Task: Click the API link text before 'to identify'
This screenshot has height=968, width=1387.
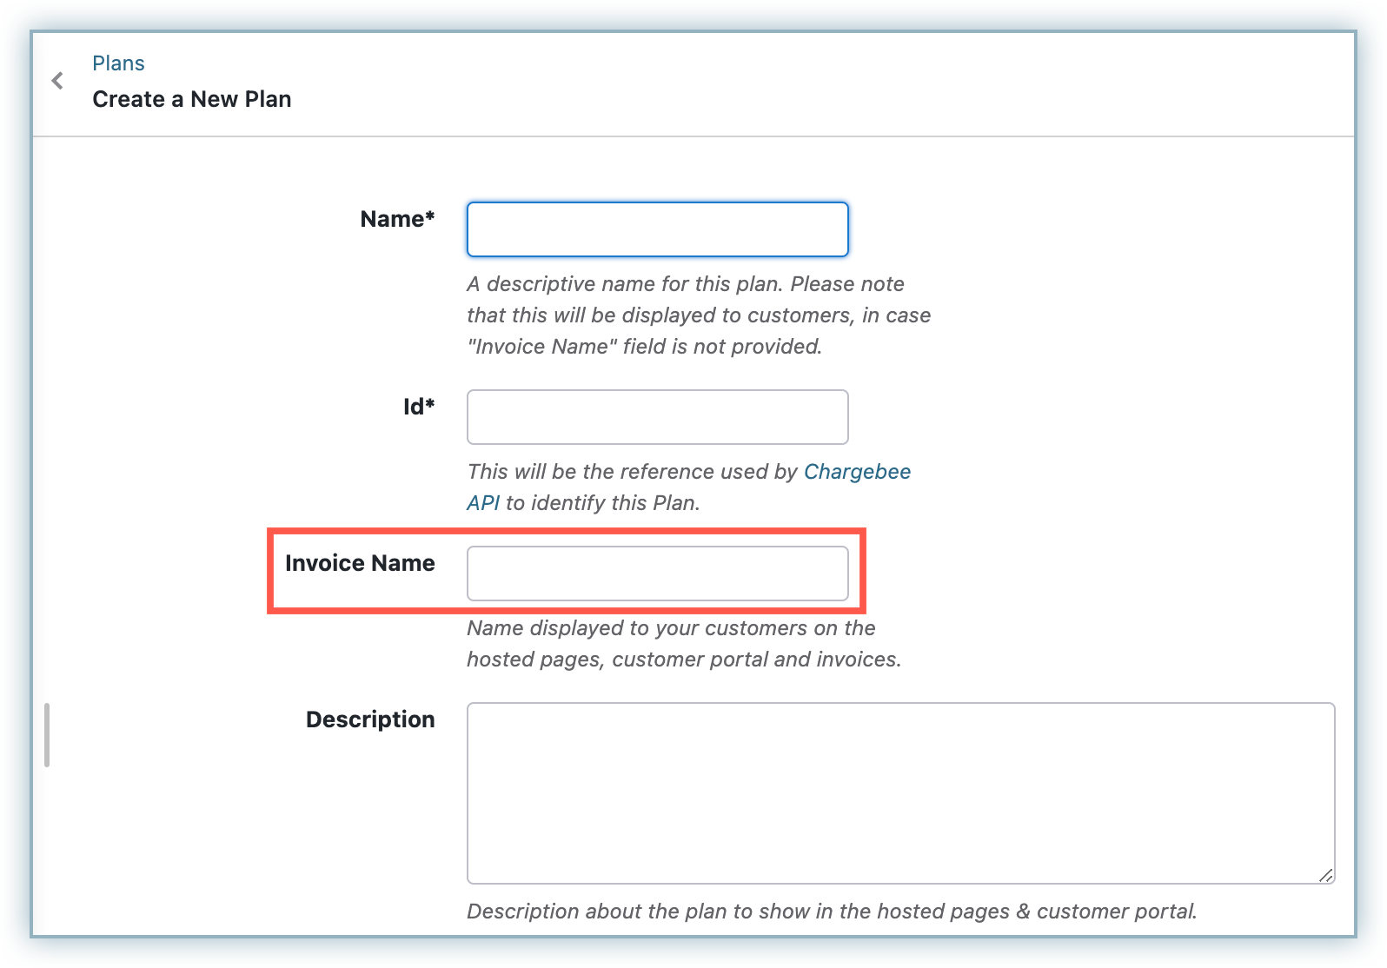Action: pyautogui.click(x=483, y=503)
